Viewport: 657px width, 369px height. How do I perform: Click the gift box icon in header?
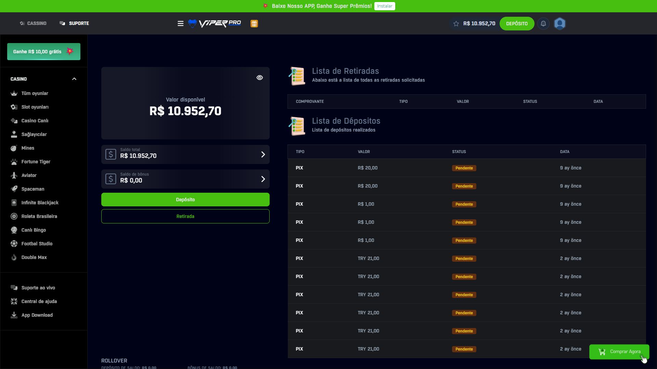click(x=254, y=24)
